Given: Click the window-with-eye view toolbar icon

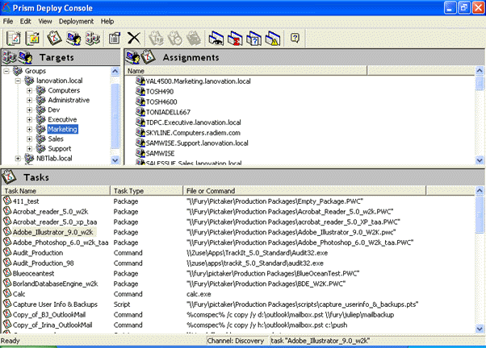Looking at the screenshot, I should click(216, 39).
